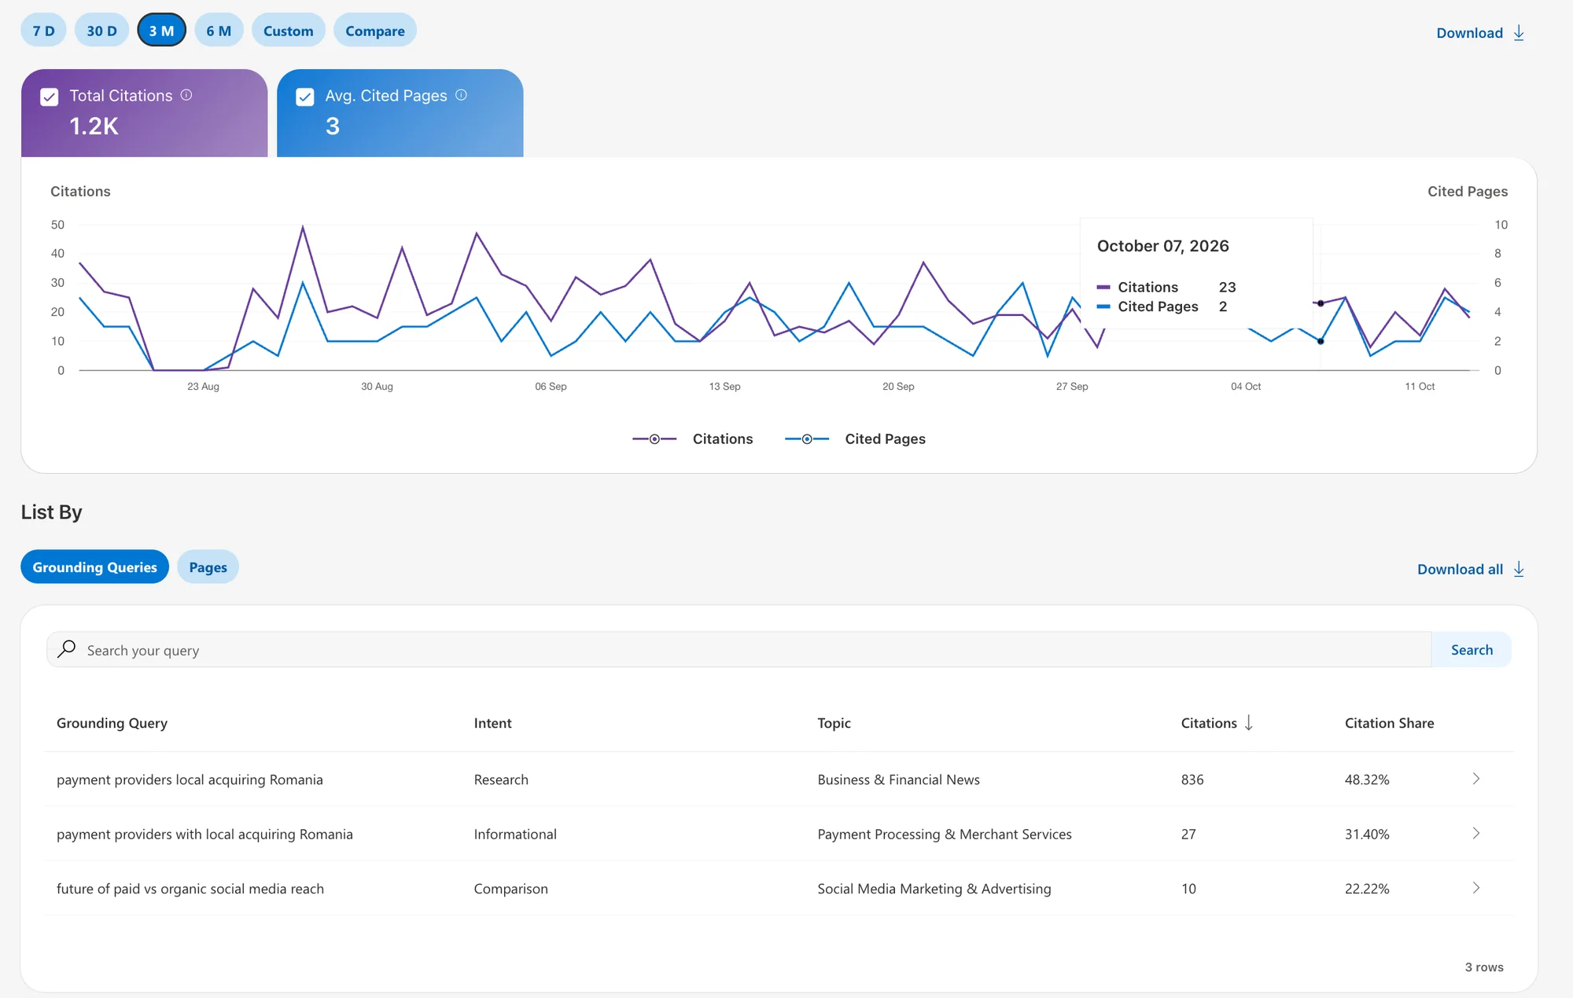The image size is (1573, 998).
Task: Click the 'Informational' intent cell
Action: click(515, 834)
